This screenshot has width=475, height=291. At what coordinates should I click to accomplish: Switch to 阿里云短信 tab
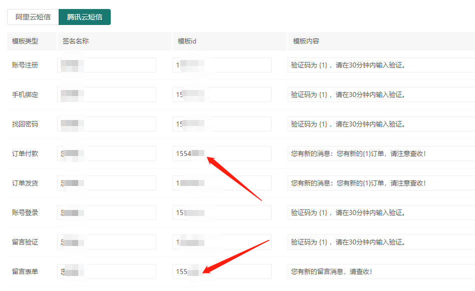(33, 17)
